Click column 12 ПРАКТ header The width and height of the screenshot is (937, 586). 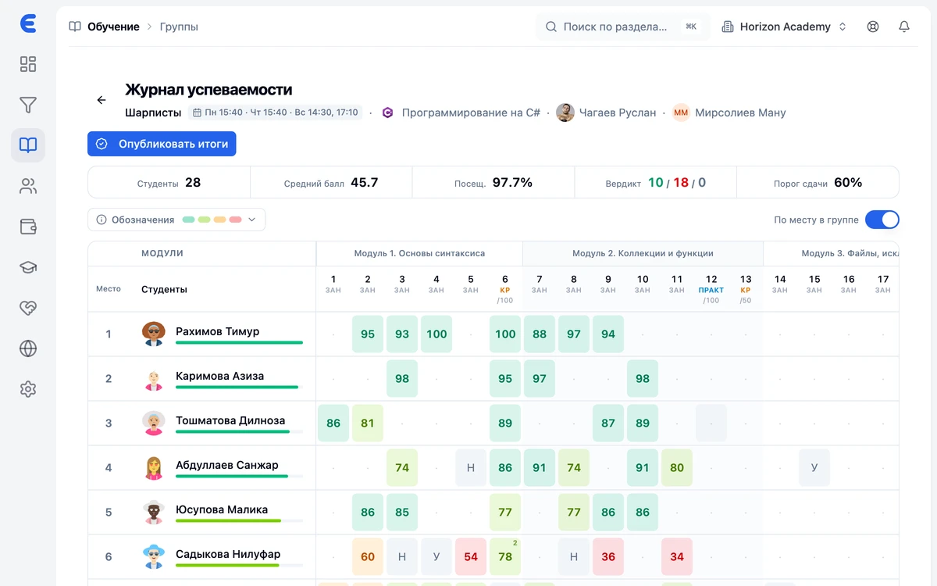click(x=711, y=289)
